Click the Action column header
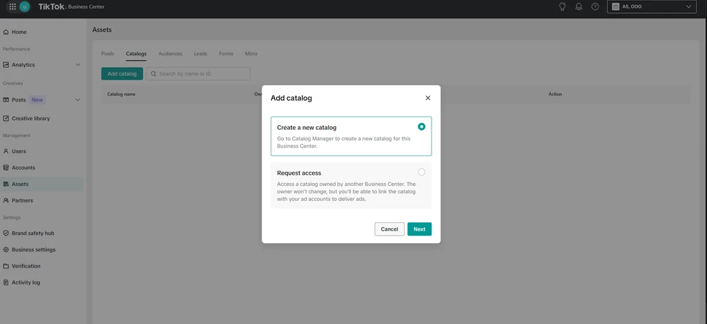This screenshot has width=707, height=324. click(555, 95)
